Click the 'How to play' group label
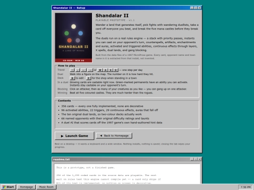 tap(67, 66)
